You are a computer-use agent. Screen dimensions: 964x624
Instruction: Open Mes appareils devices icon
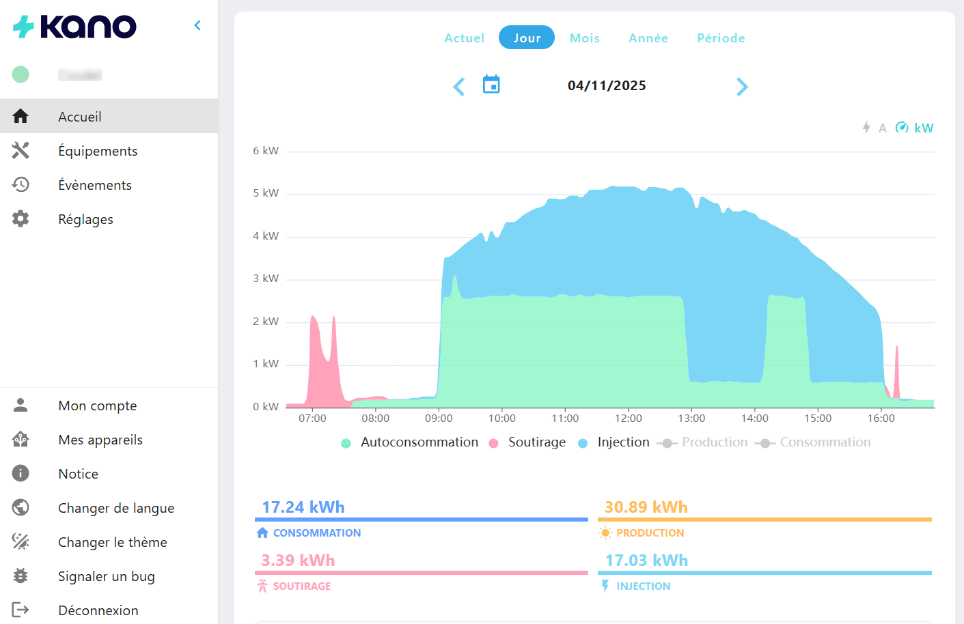point(20,439)
